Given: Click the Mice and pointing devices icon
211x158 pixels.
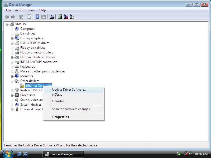Looking at the screenshot, I should 17,71.
